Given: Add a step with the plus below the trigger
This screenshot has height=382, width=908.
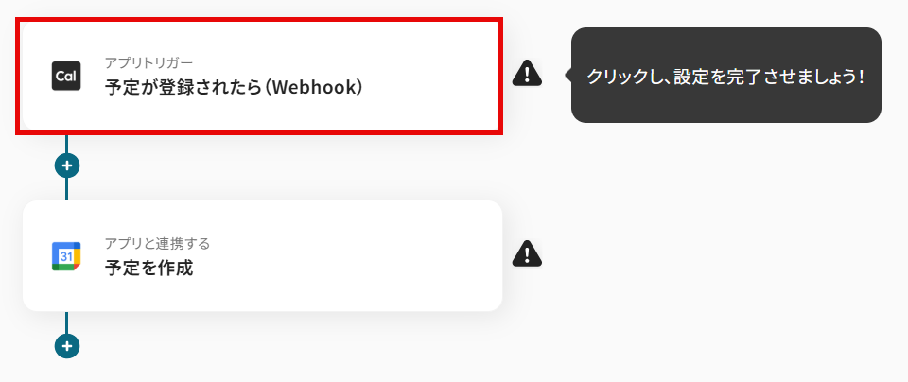Looking at the screenshot, I should (x=67, y=165).
